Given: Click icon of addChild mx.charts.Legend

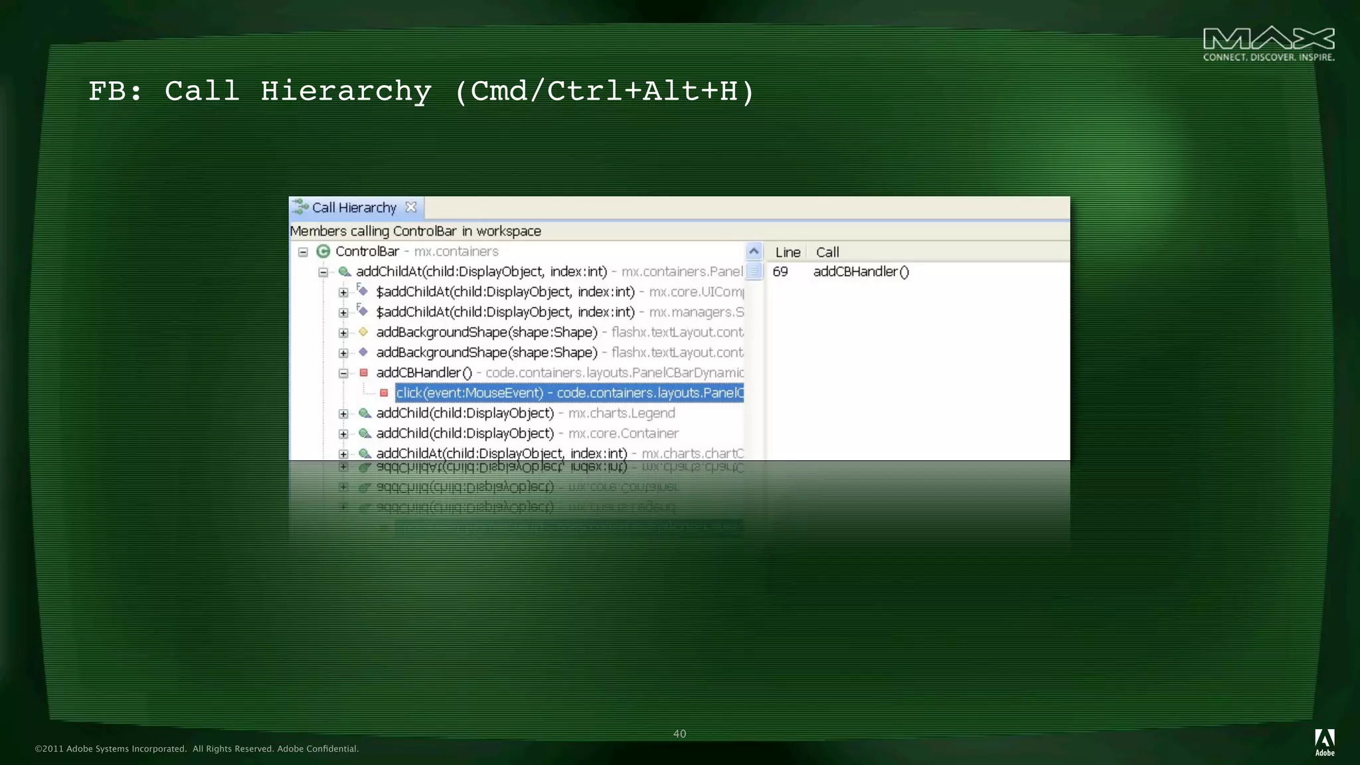Looking at the screenshot, I should click(365, 413).
